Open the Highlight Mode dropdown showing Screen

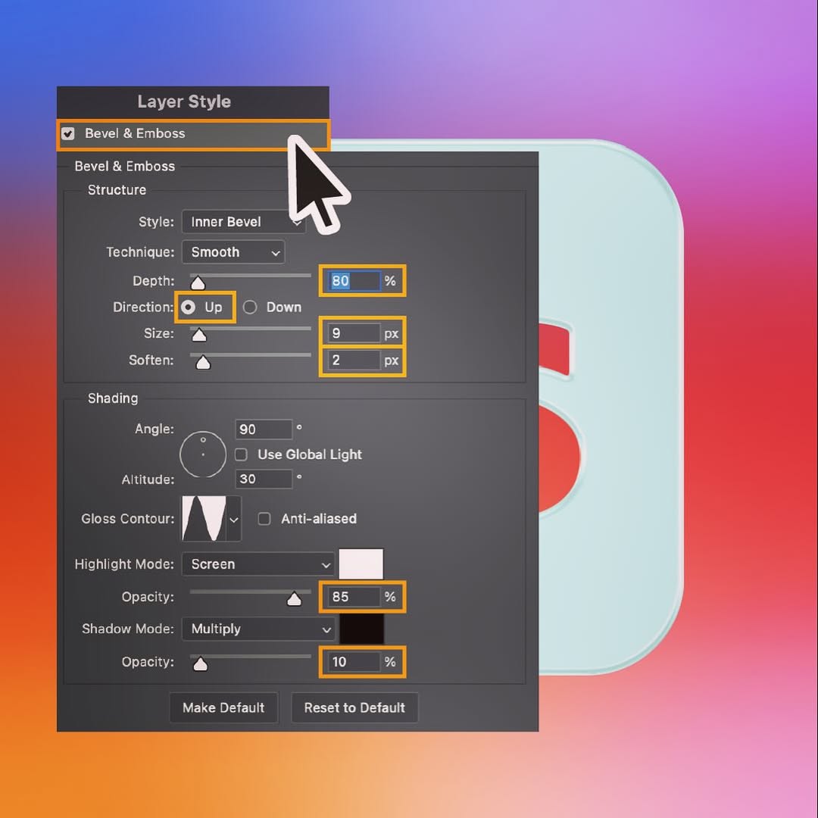click(258, 564)
